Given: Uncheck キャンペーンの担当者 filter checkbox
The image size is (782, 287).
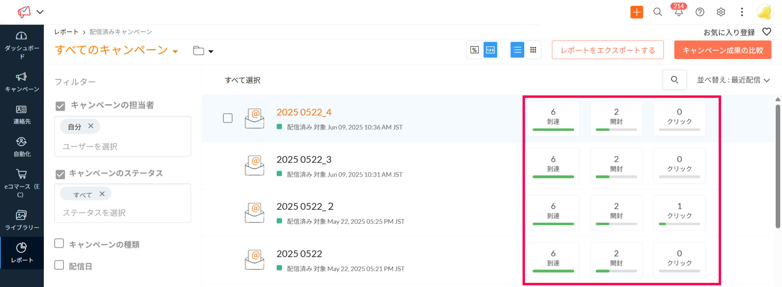Looking at the screenshot, I should click(x=60, y=106).
